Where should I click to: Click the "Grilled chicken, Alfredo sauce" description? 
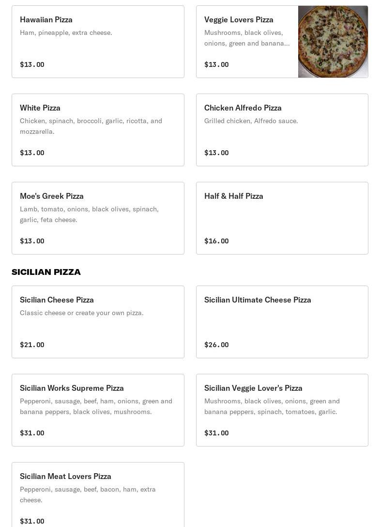point(251,121)
